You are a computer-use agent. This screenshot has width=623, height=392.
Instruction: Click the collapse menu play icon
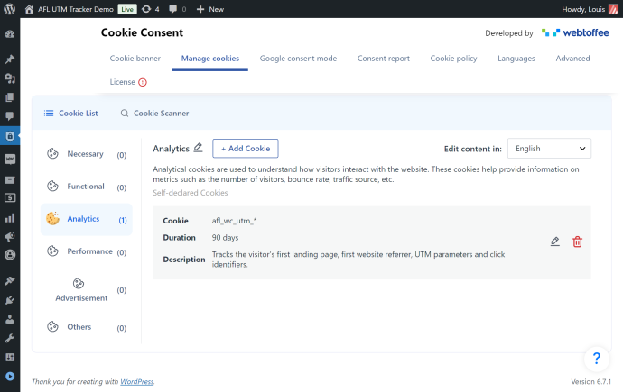[10, 377]
